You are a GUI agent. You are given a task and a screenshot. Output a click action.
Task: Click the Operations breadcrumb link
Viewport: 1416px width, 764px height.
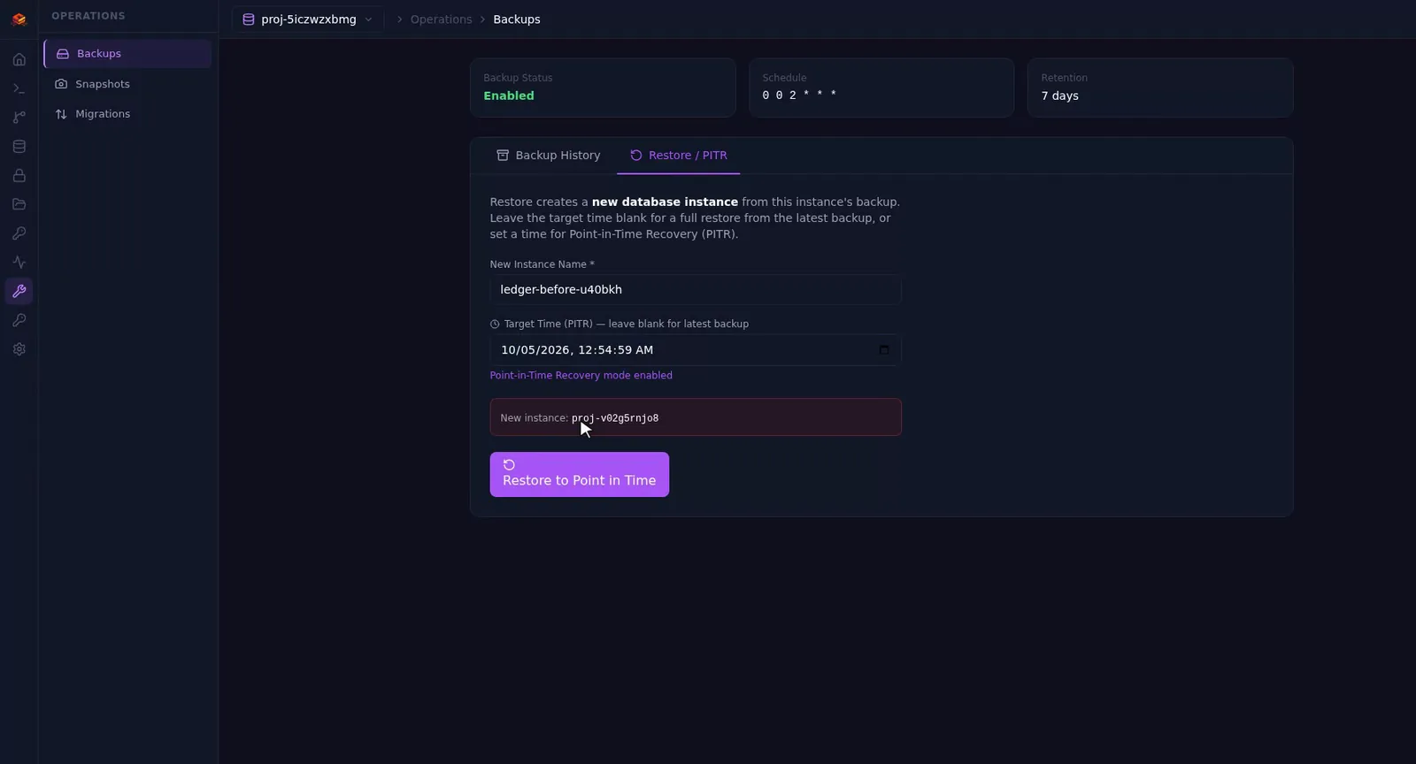(x=441, y=19)
